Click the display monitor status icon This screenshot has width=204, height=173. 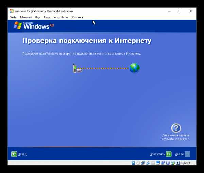click(158, 163)
